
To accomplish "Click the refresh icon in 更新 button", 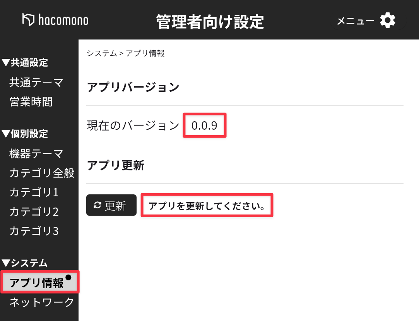I will point(97,205).
